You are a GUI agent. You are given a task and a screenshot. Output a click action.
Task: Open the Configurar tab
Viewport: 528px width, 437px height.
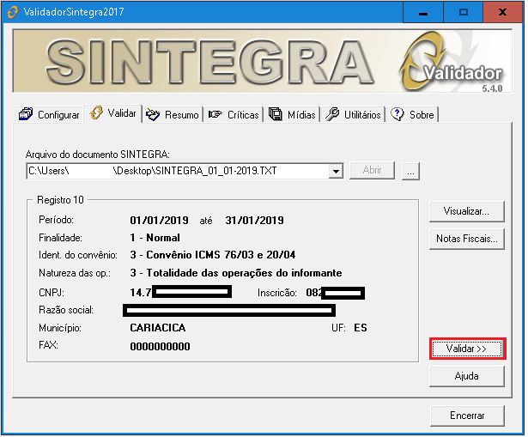pos(50,115)
